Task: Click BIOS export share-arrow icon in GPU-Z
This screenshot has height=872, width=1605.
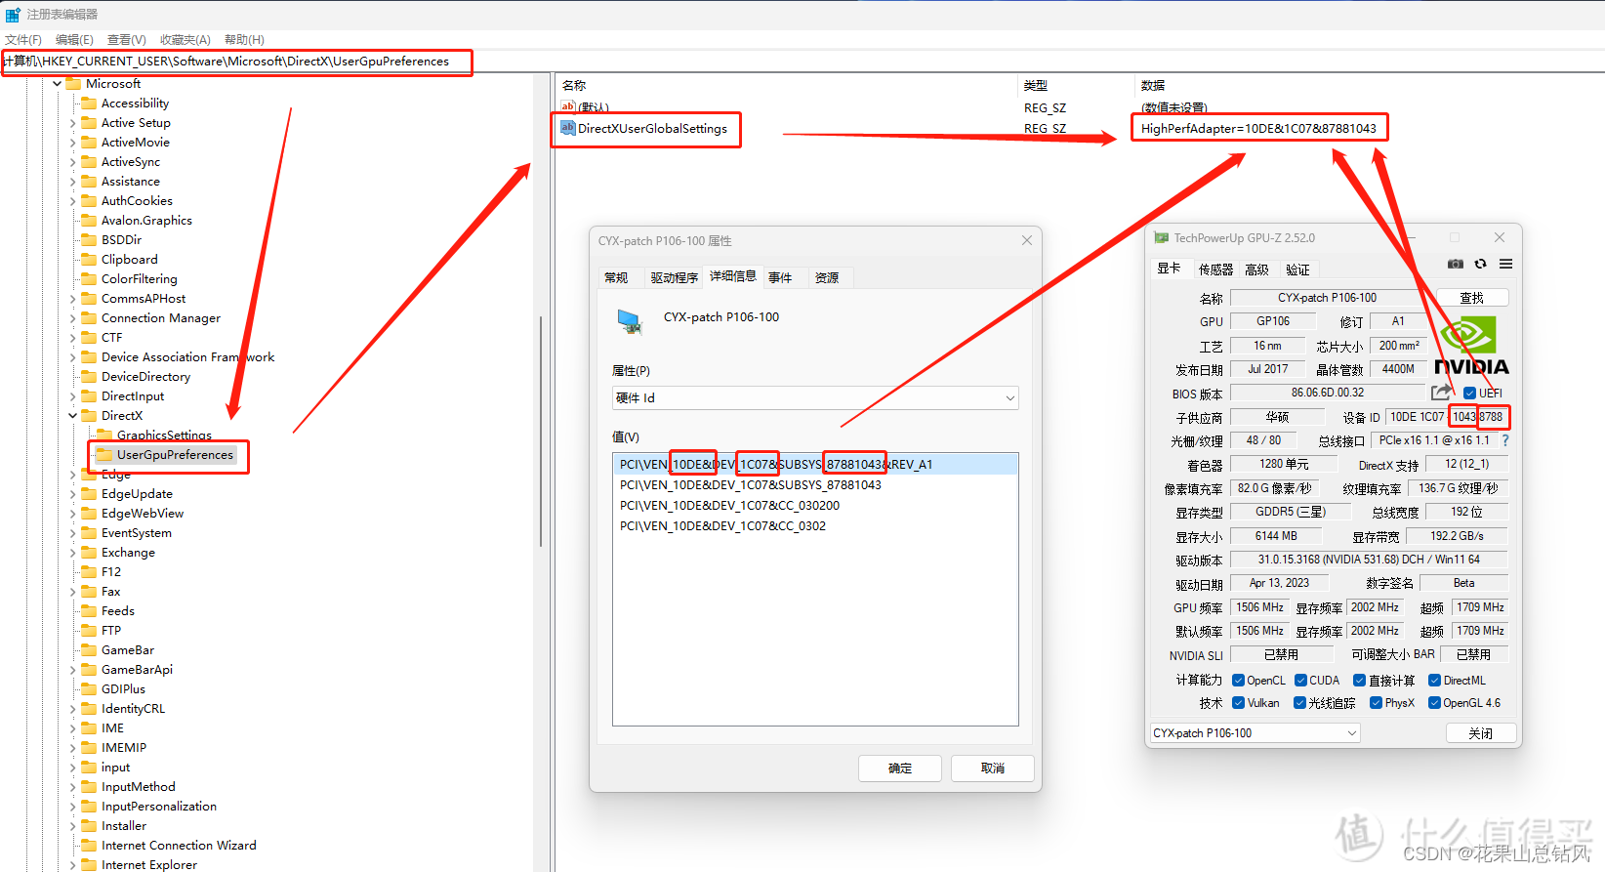Action: point(1441,393)
